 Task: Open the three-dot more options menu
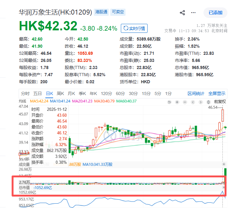(194, 13)
